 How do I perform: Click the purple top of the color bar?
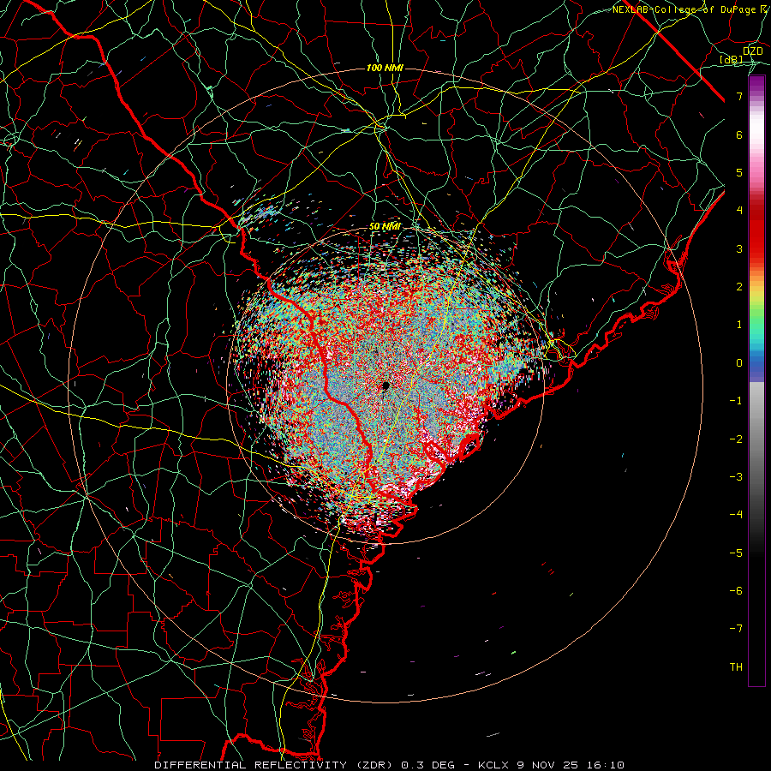756,82
